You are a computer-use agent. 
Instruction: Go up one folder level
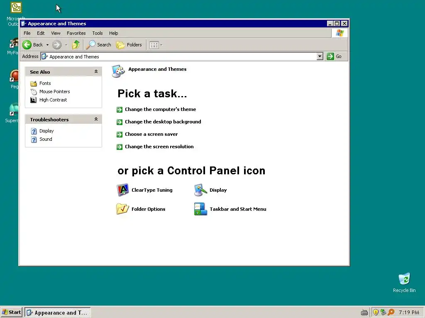coord(76,45)
